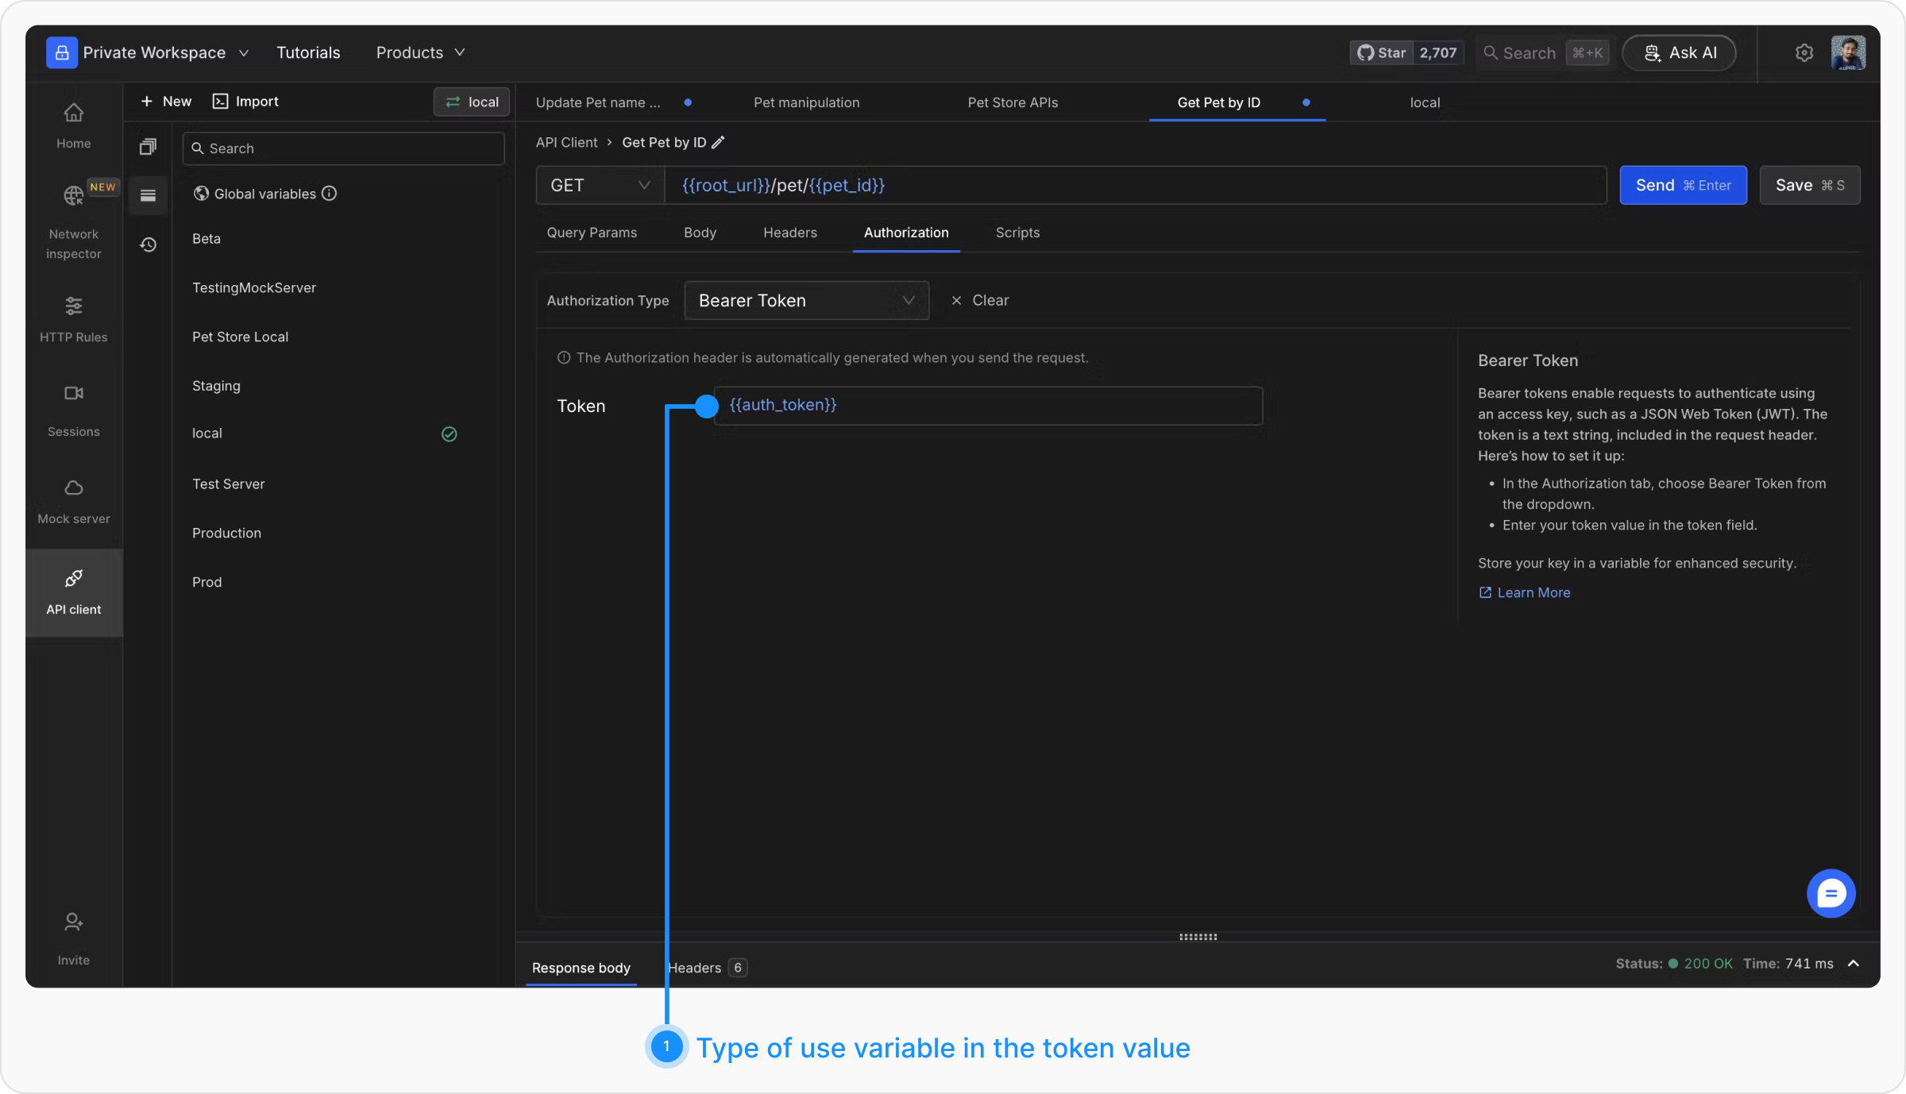Viewport: 1906px width, 1094px height.
Task: Collapse the response panel with chevron
Action: 1854,964
